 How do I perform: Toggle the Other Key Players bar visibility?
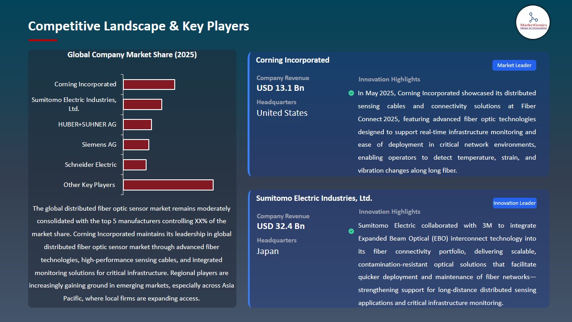(168, 185)
